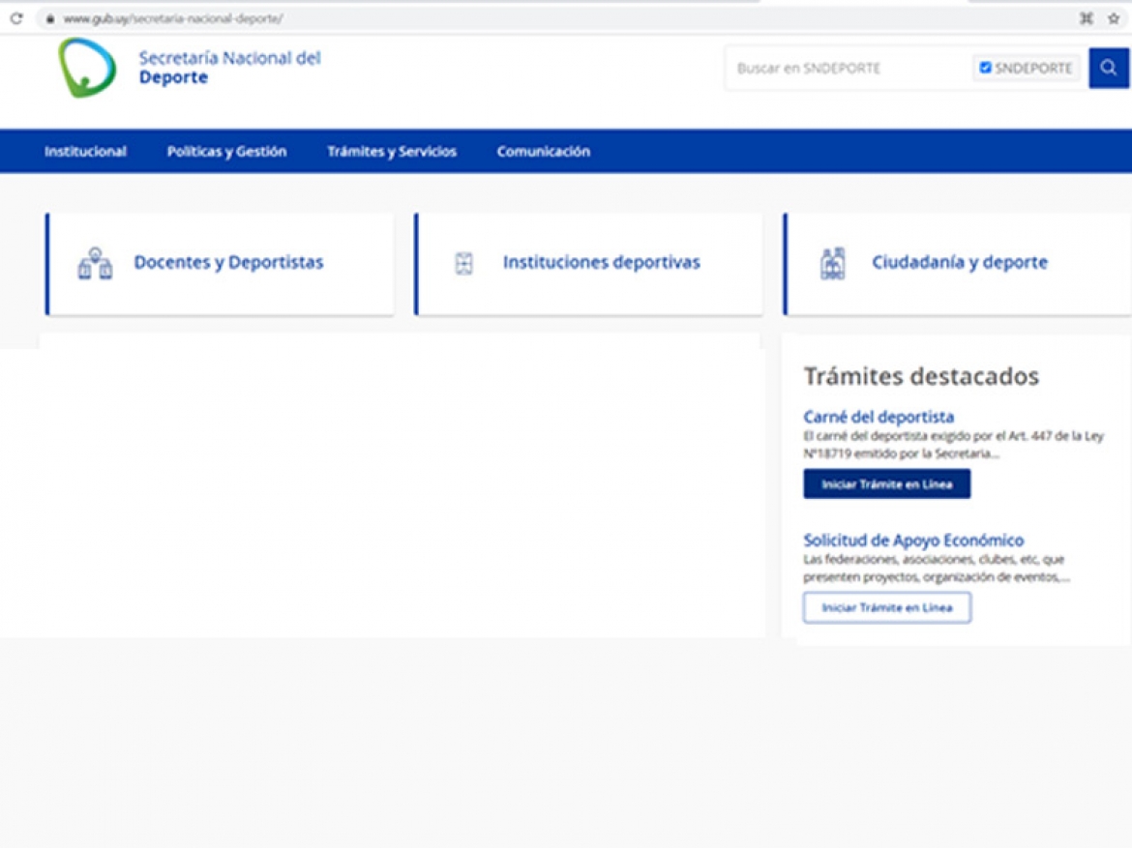Click the blue magnifier search button

1109,68
